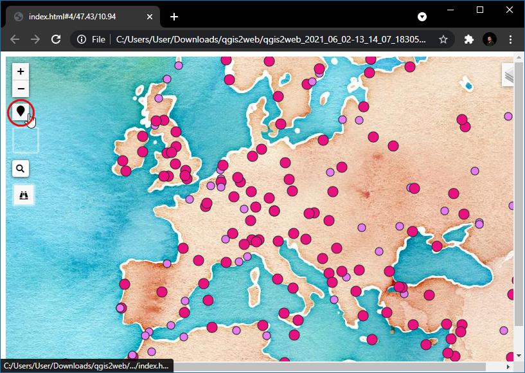View site information for the file
This screenshot has height=373, width=525.
click(x=82, y=39)
